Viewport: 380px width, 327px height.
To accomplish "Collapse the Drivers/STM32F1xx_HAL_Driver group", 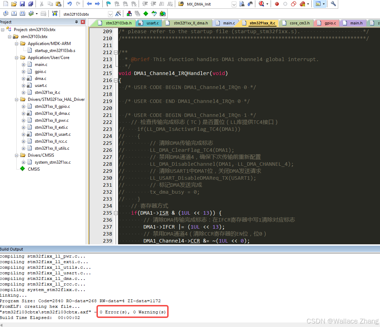I will click(16, 99).
